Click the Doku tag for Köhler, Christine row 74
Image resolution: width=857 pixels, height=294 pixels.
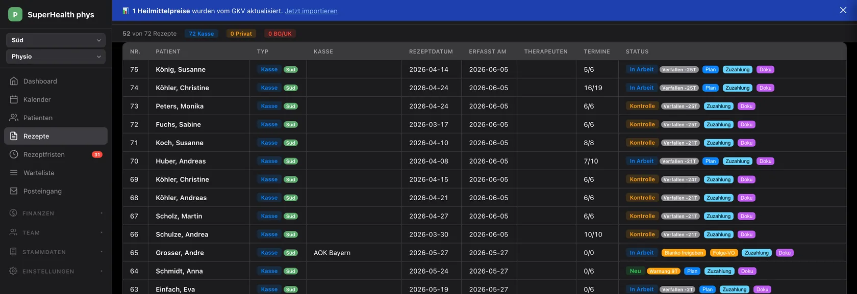(x=765, y=88)
